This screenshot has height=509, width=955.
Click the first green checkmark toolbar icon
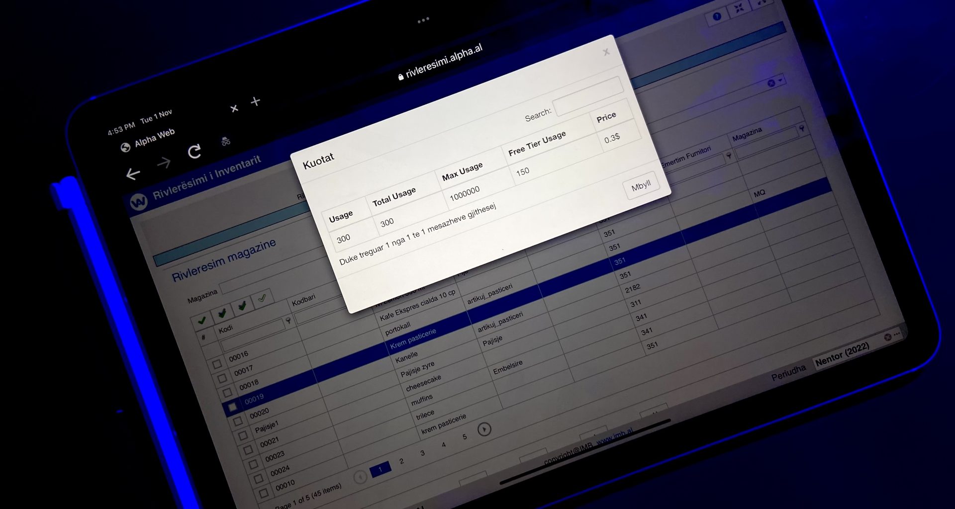[x=202, y=321]
